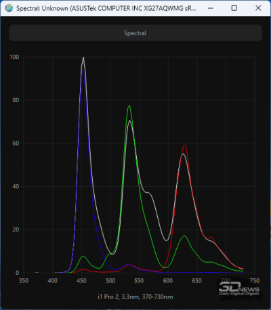Click the green curve's tallest peak
Image resolution: width=271 pixels, height=310 pixels.
[129, 106]
